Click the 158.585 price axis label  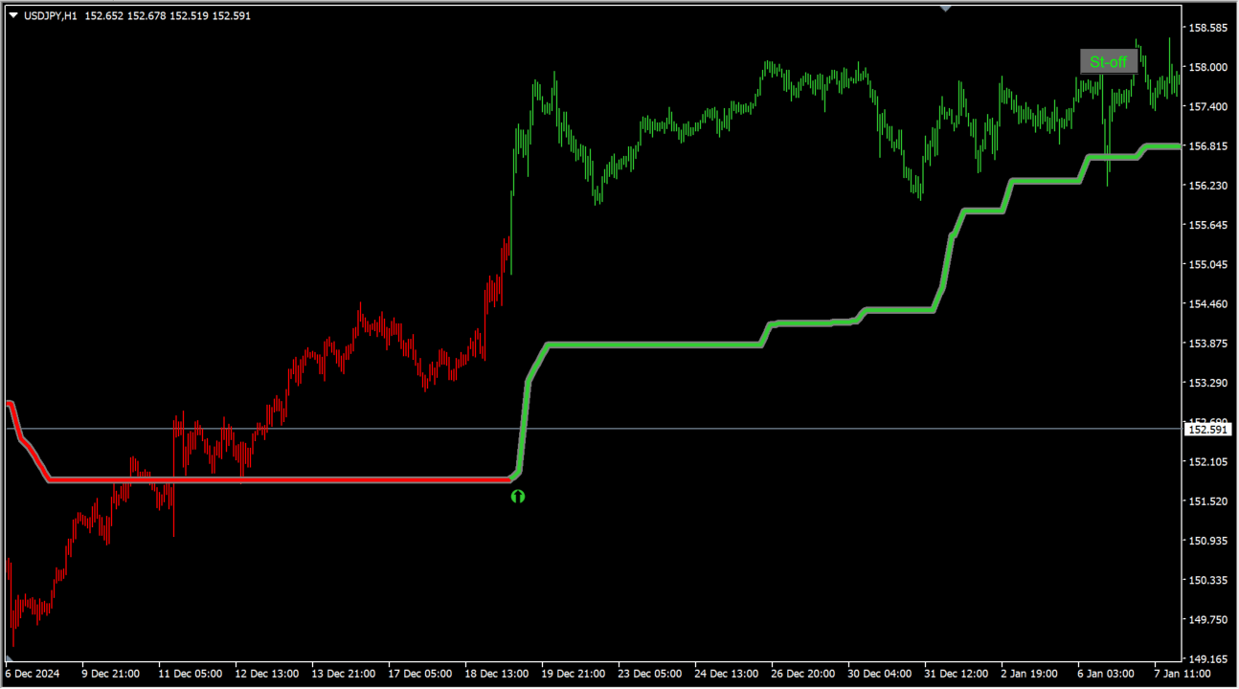click(x=1207, y=28)
